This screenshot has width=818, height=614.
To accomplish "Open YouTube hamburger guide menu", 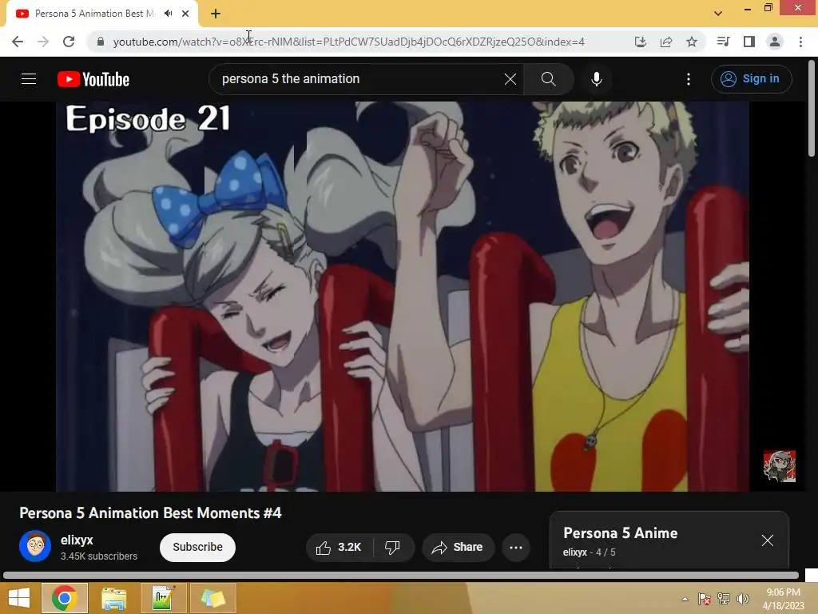I will [29, 79].
